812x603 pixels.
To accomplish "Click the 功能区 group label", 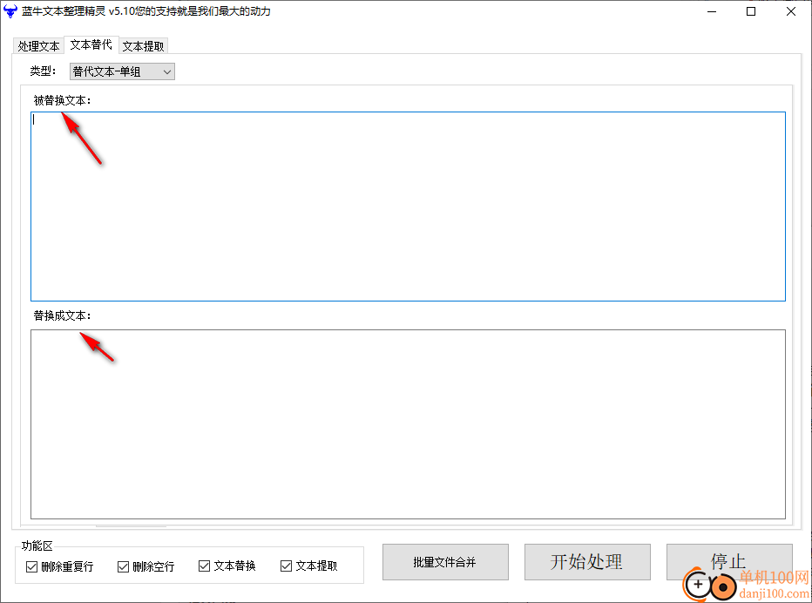I will tap(37, 545).
